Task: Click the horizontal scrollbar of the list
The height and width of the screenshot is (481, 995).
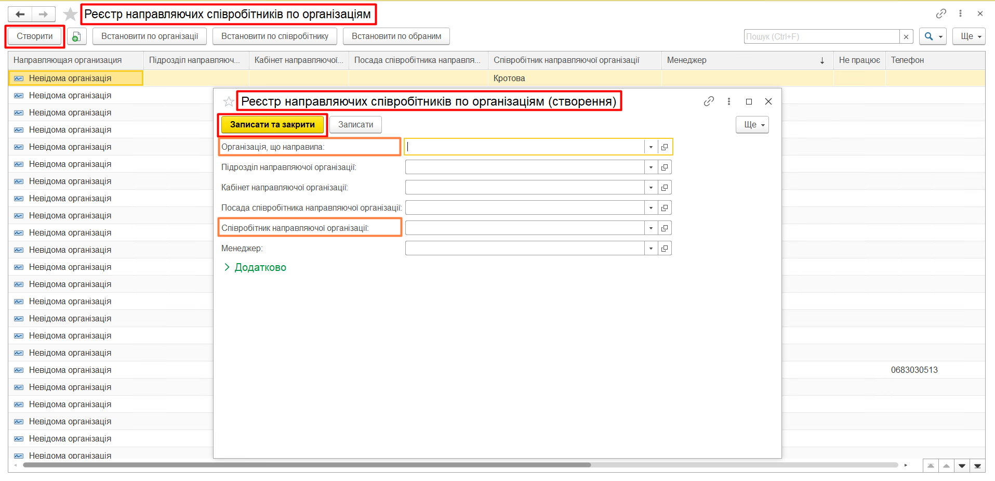Action: [307, 465]
